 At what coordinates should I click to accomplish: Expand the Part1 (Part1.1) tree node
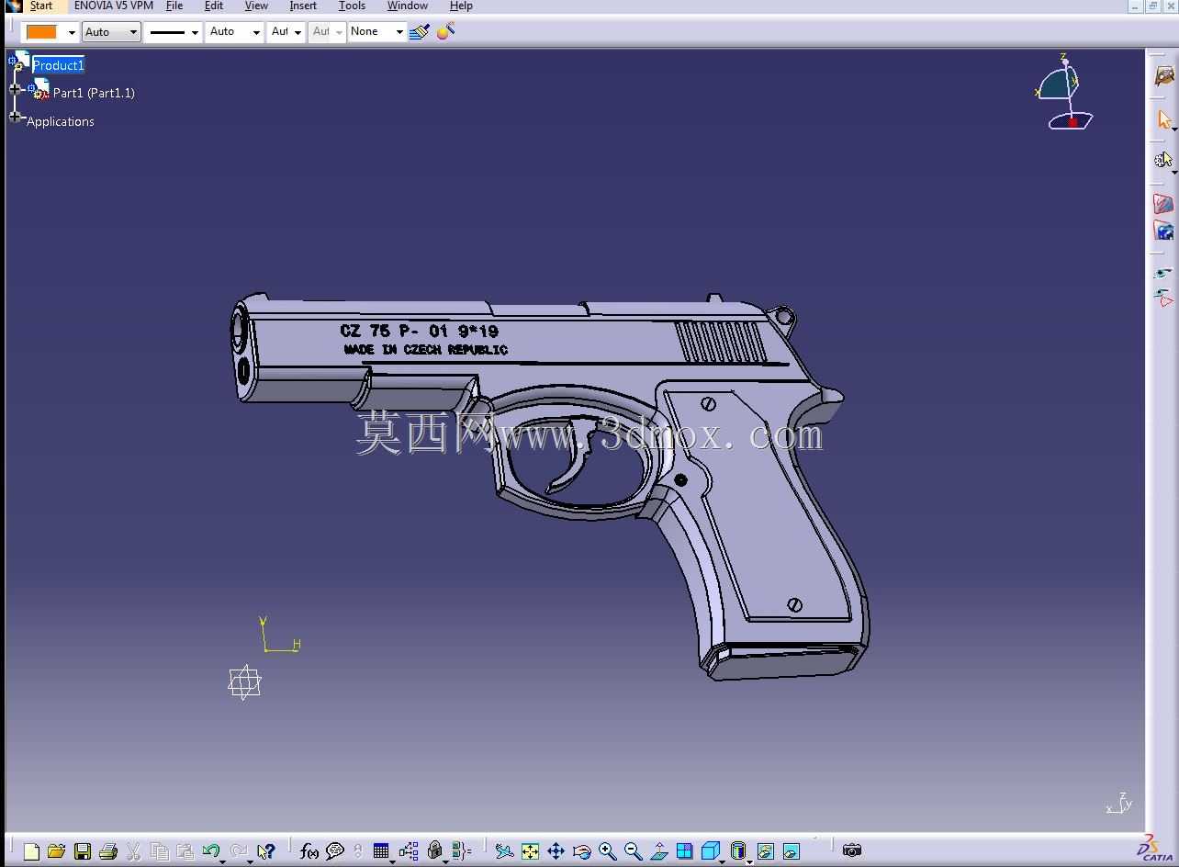coord(15,90)
